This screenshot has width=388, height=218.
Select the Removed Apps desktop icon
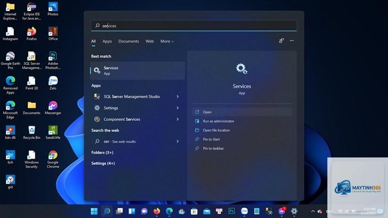click(x=10, y=86)
